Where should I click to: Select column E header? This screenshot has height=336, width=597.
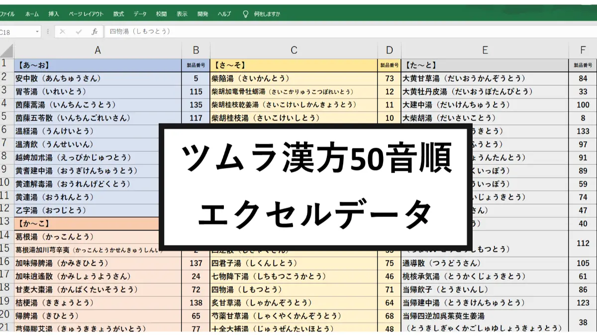point(485,50)
